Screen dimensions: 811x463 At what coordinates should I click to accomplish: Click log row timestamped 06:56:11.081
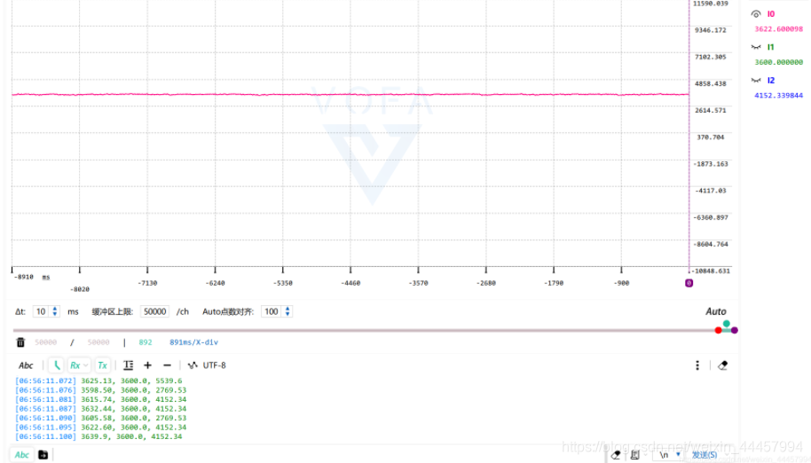[x=101, y=399]
